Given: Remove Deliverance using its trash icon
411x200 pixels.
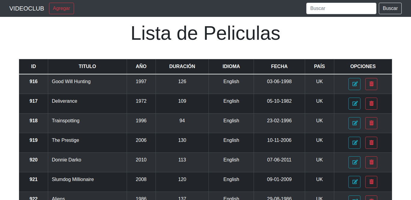Looking at the screenshot, I should [x=371, y=104].
